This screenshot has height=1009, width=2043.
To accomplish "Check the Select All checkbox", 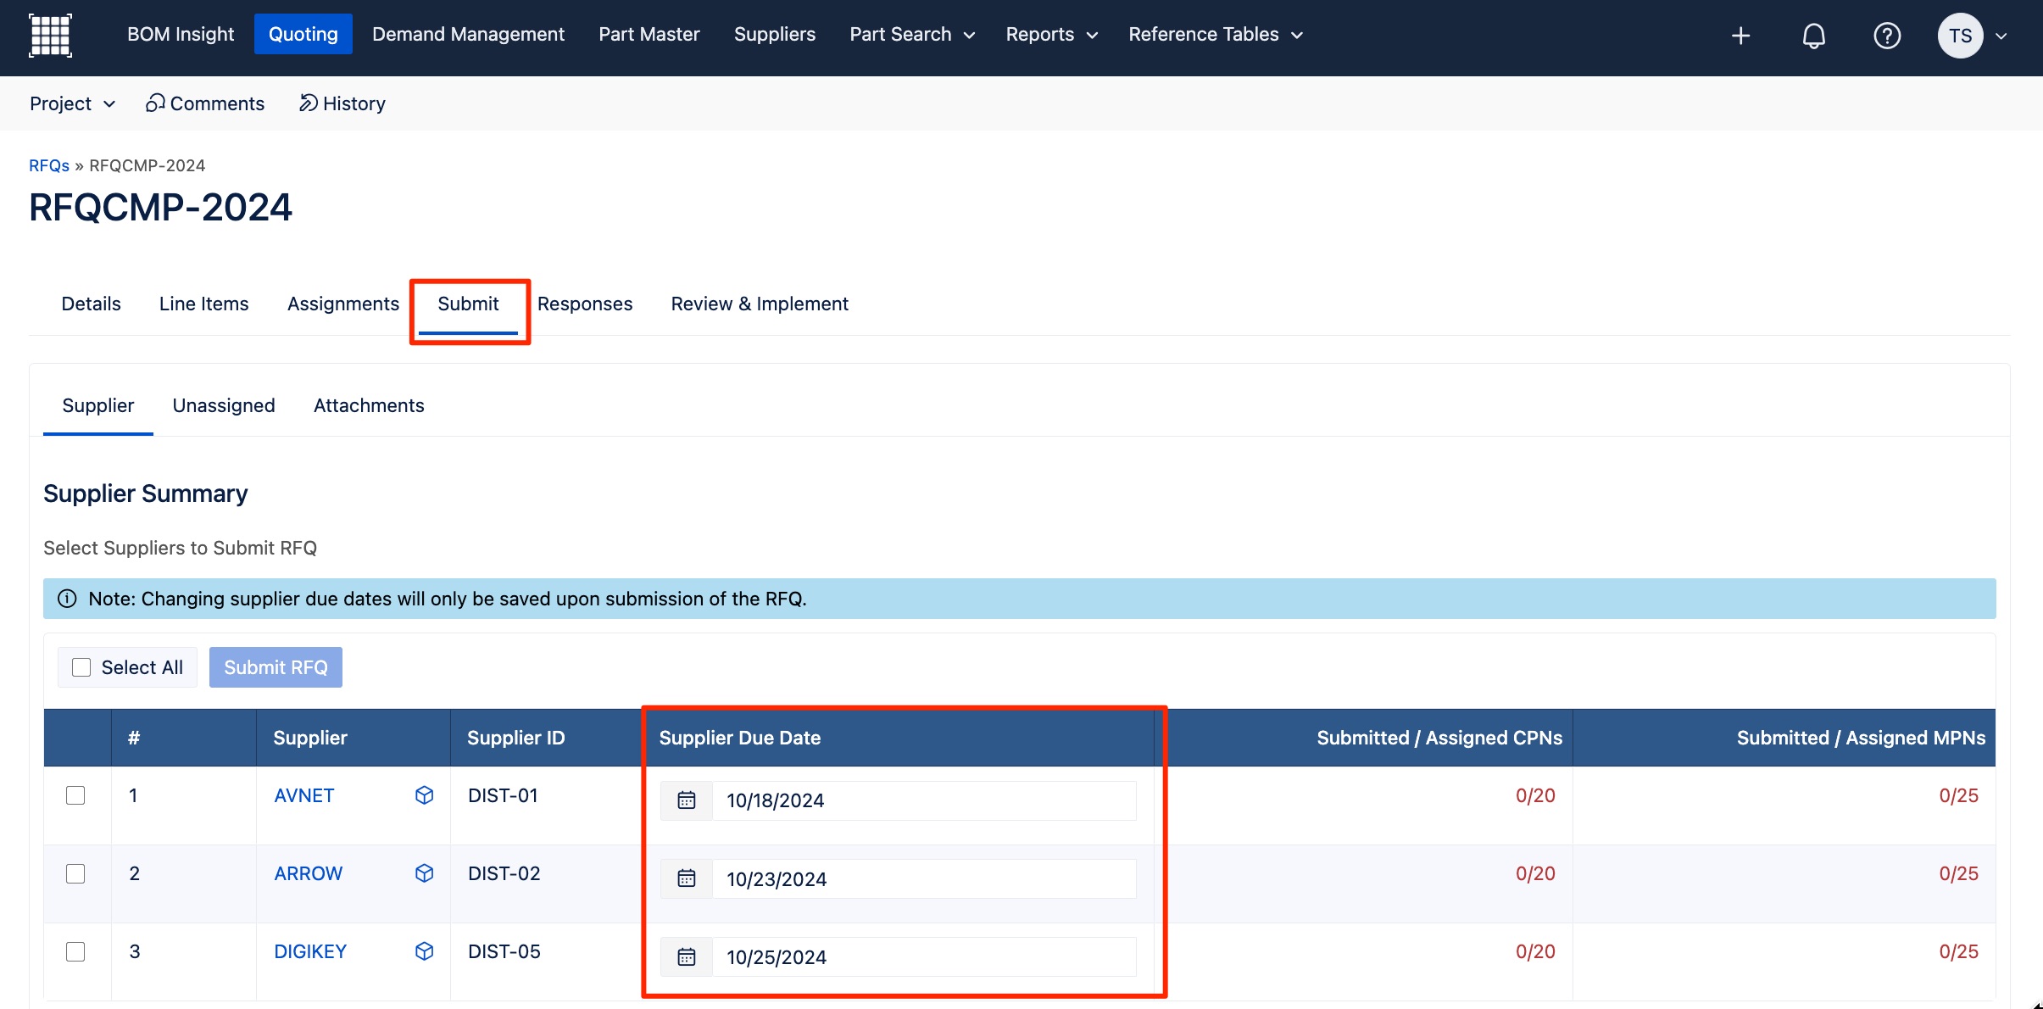I will coord(81,667).
